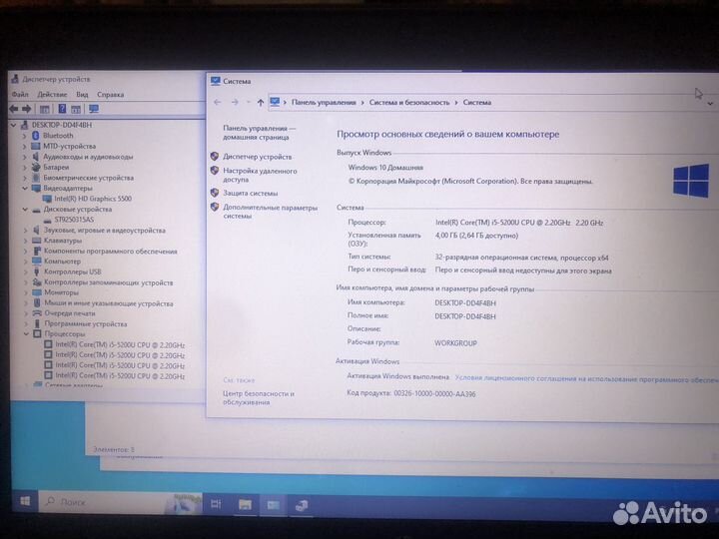The width and height of the screenshot is (719, 539).
Task: Click the Forward arrow in Device Manager toolbar
Action: pyautogui.click(x=27, y=109)
